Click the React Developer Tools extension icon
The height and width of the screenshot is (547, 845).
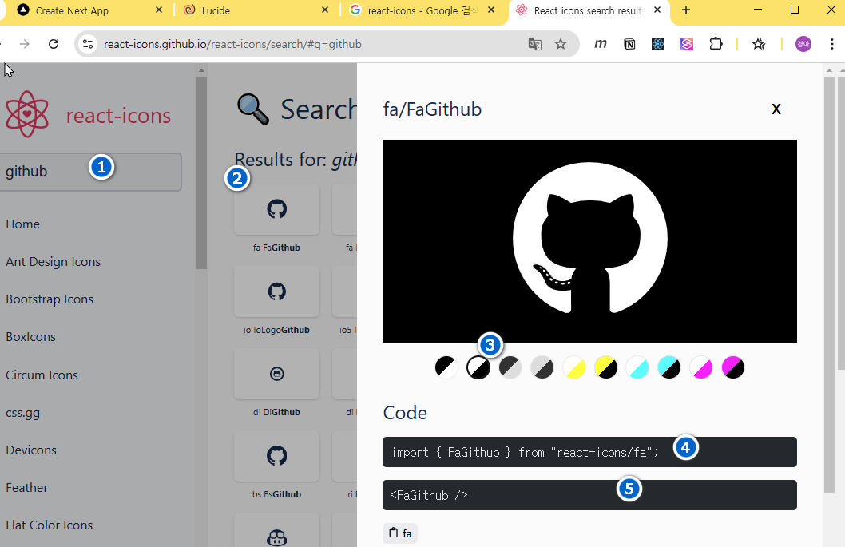pos(658,44)
